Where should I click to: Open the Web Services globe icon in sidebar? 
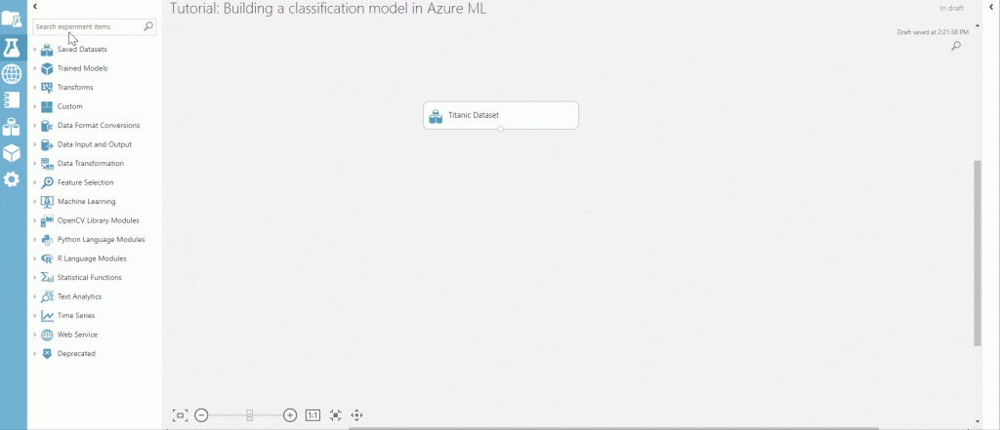[12, 74]
